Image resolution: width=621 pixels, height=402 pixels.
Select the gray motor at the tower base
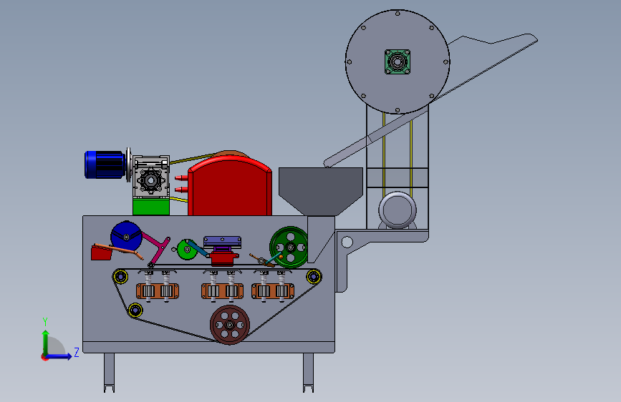pyautogui.click(x=398, y=210)
